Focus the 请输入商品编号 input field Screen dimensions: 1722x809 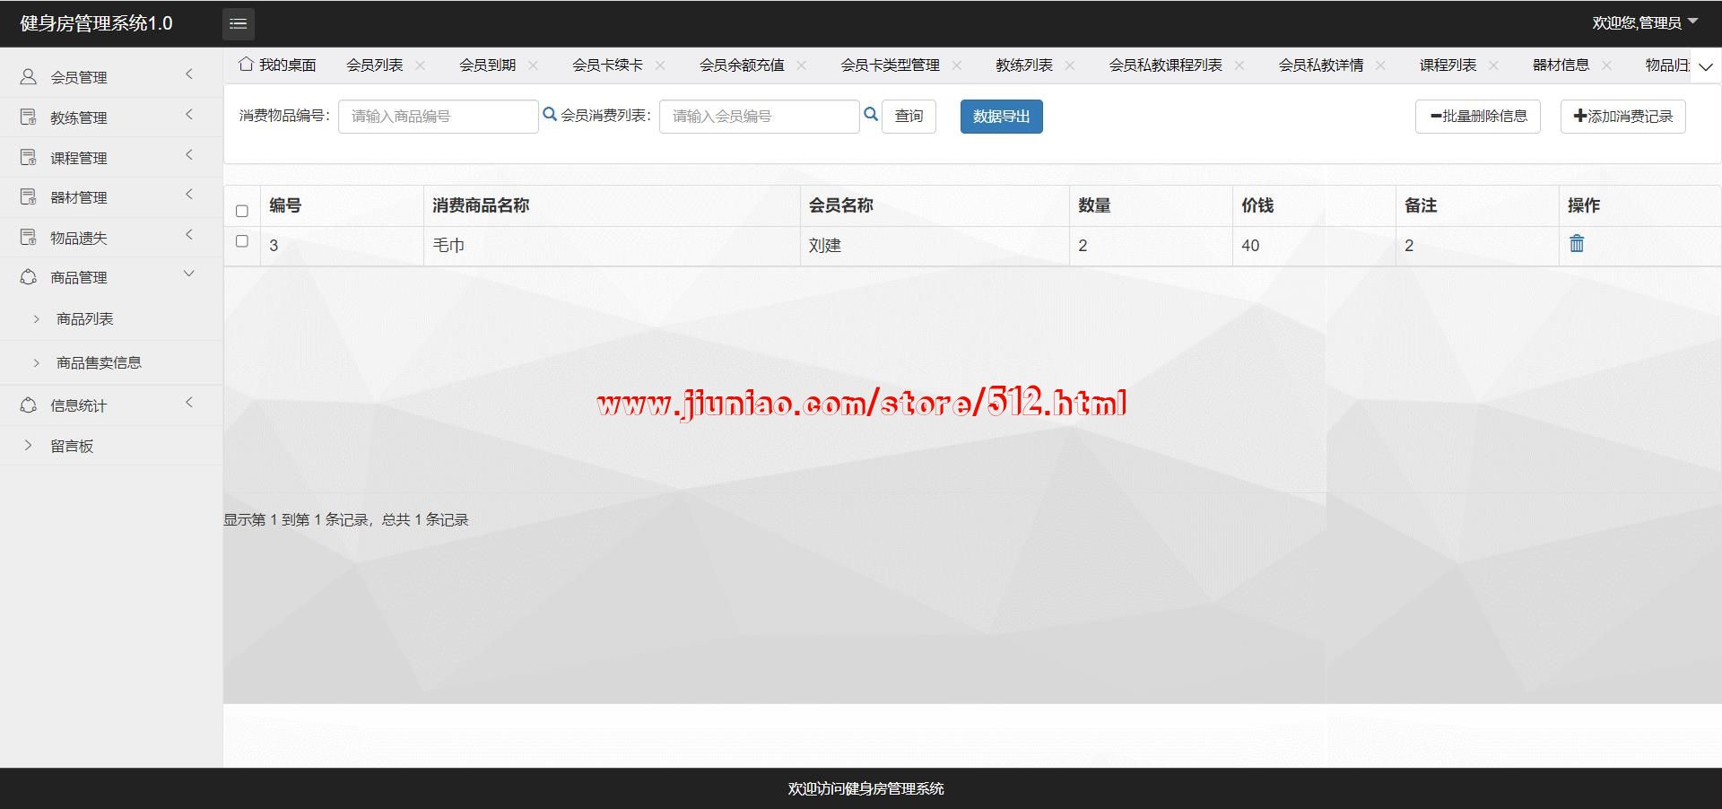[438, 117]
